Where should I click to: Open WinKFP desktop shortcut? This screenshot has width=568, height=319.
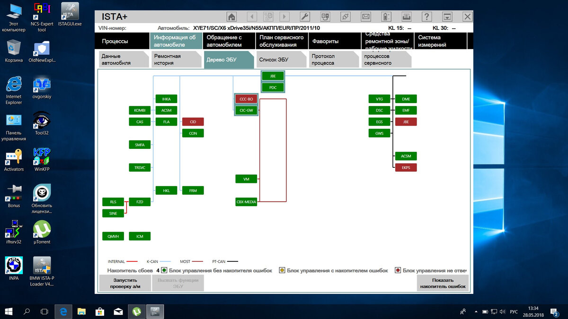coord(42,160)
